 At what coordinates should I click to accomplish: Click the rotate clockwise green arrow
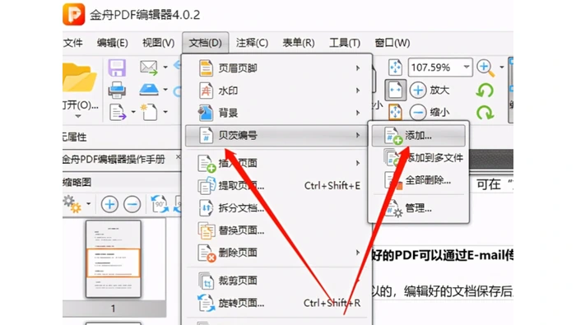[485, 113]
